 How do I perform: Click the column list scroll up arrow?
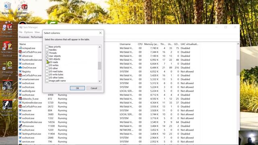pos(100,47)
